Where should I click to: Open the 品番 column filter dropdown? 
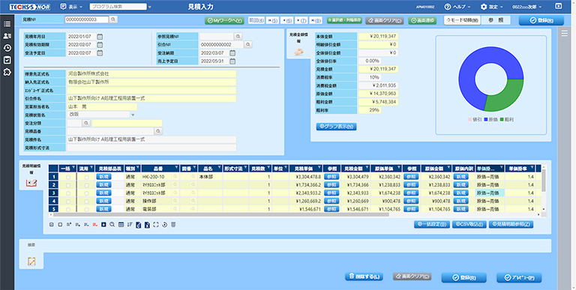point(177,167)
